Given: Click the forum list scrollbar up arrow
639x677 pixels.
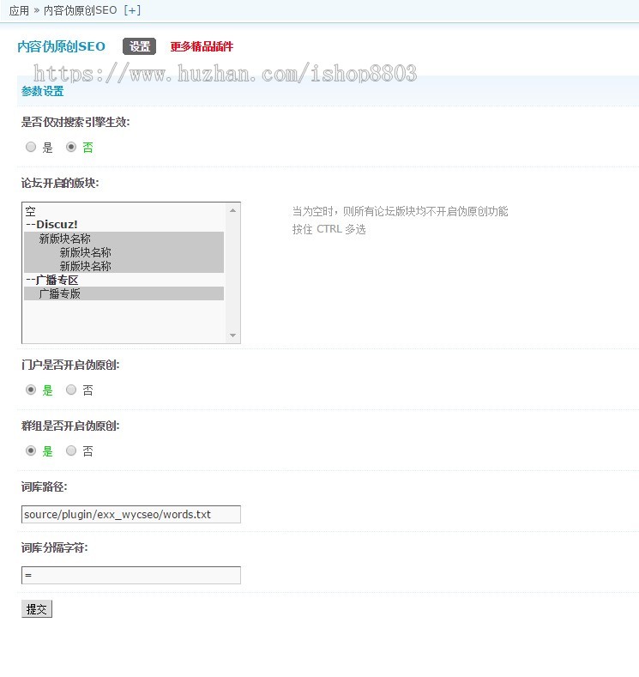Looking at the screenshot, I should tap(233, 210).
